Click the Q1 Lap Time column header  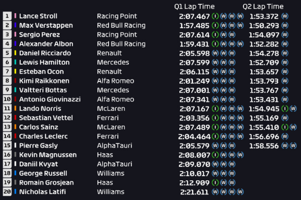point(194,6)
